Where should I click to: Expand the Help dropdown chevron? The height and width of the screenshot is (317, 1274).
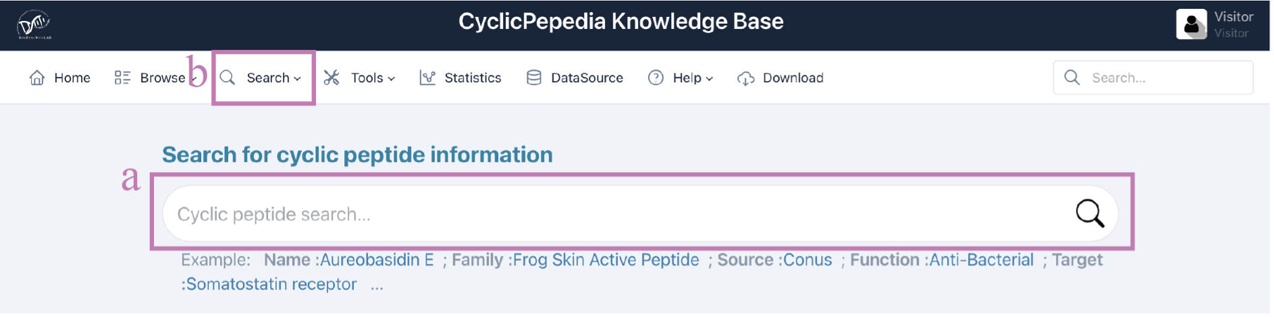(x=710, y=79)
